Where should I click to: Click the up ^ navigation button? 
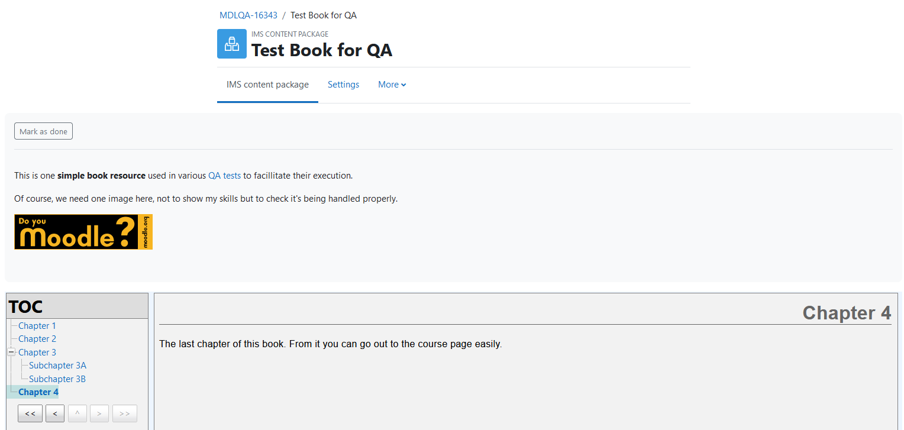[78, 413]
